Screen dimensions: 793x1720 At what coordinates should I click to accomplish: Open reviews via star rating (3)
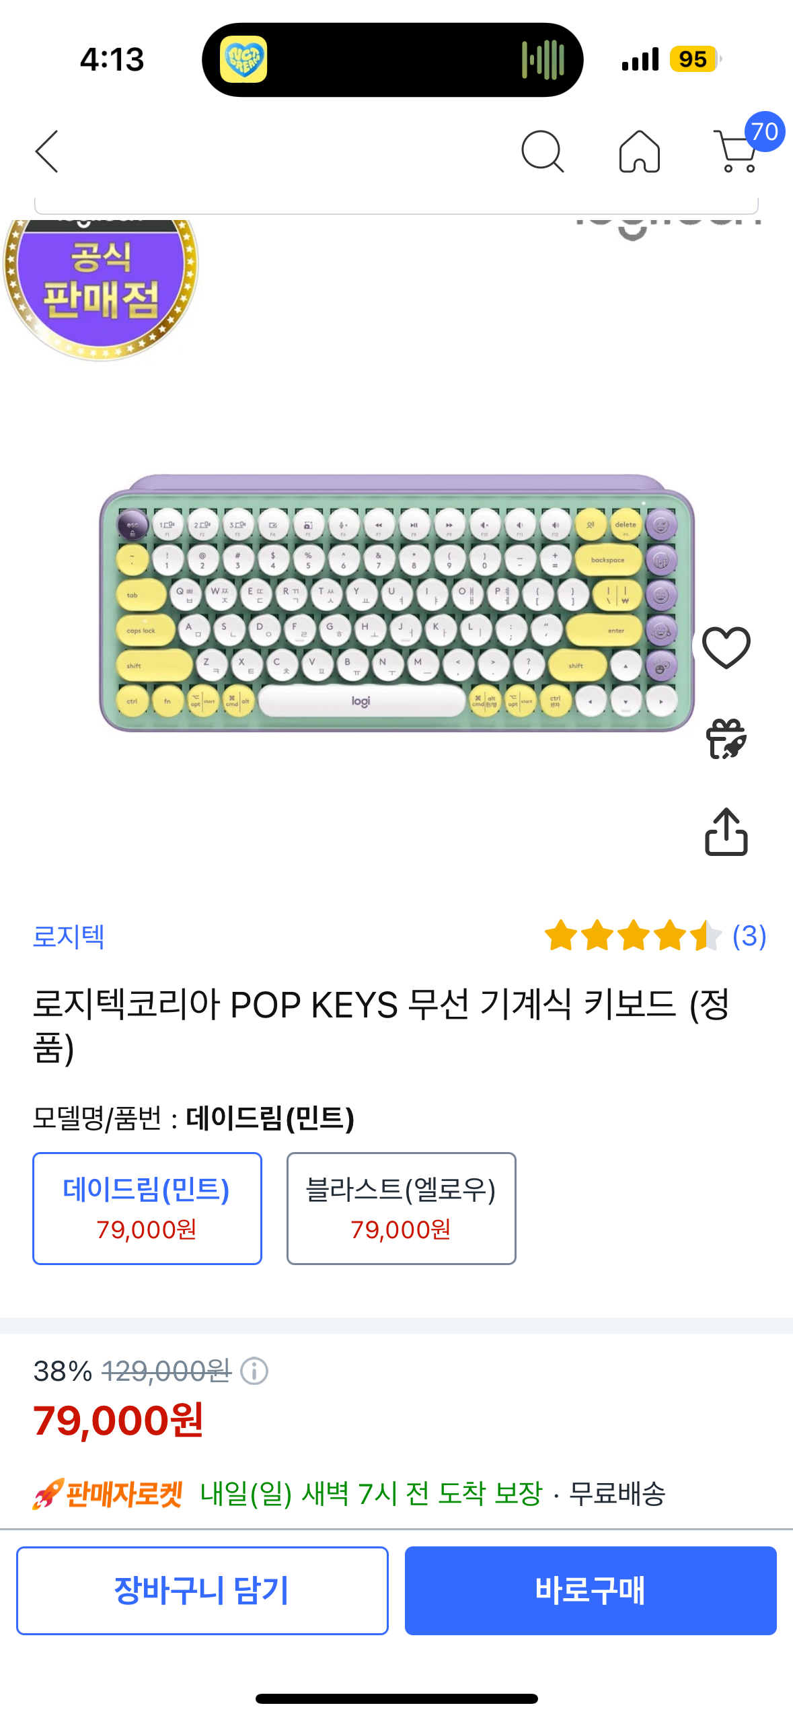[x=654, y=936]
